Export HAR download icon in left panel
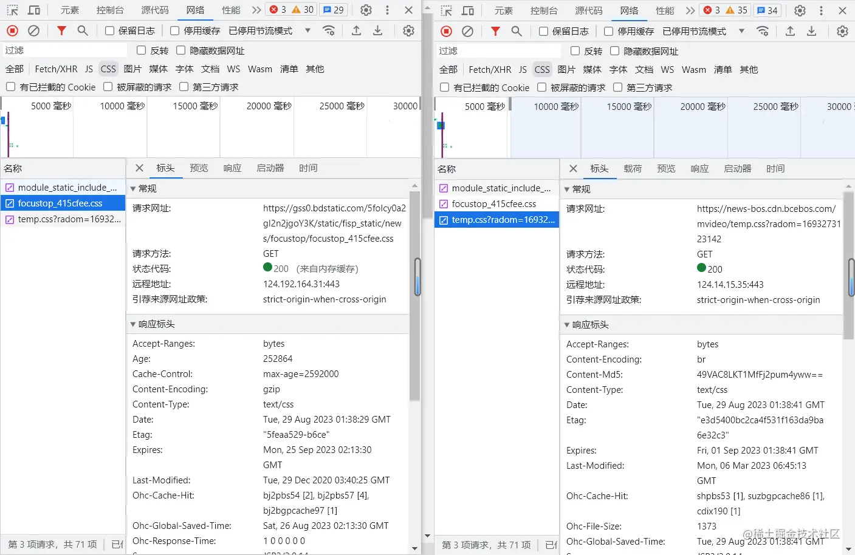Image resolution: width=855 pixels, height=555 pixels. tap(378, 30)
